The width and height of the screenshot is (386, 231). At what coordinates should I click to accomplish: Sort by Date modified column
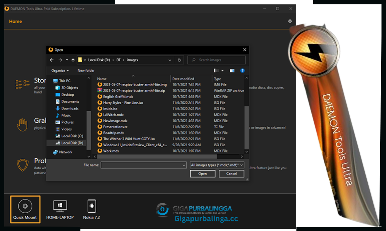[183, 79]
